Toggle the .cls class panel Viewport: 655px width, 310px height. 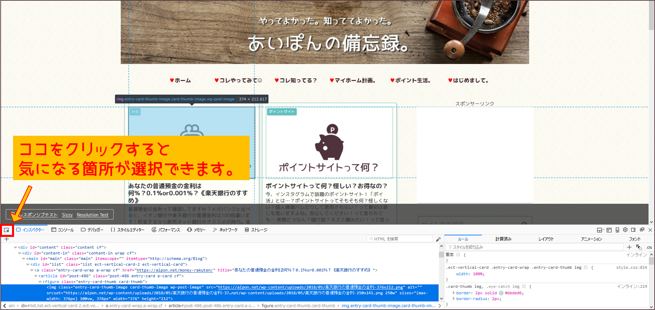(x=649, y=247)
